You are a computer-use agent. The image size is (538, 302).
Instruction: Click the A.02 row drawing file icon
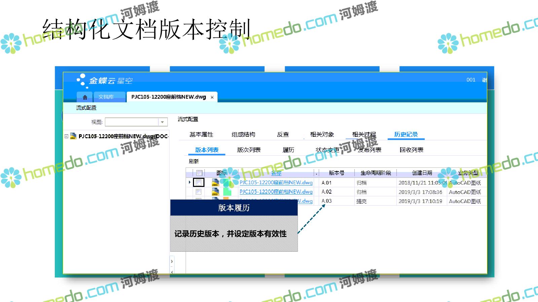[215, 192]
